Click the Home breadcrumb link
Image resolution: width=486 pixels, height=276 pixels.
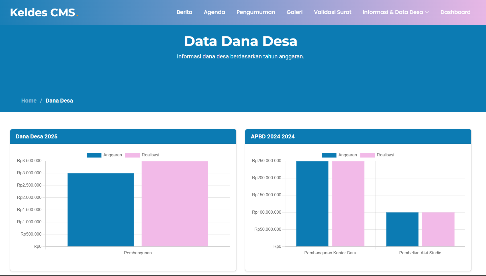tap(29, 101)
